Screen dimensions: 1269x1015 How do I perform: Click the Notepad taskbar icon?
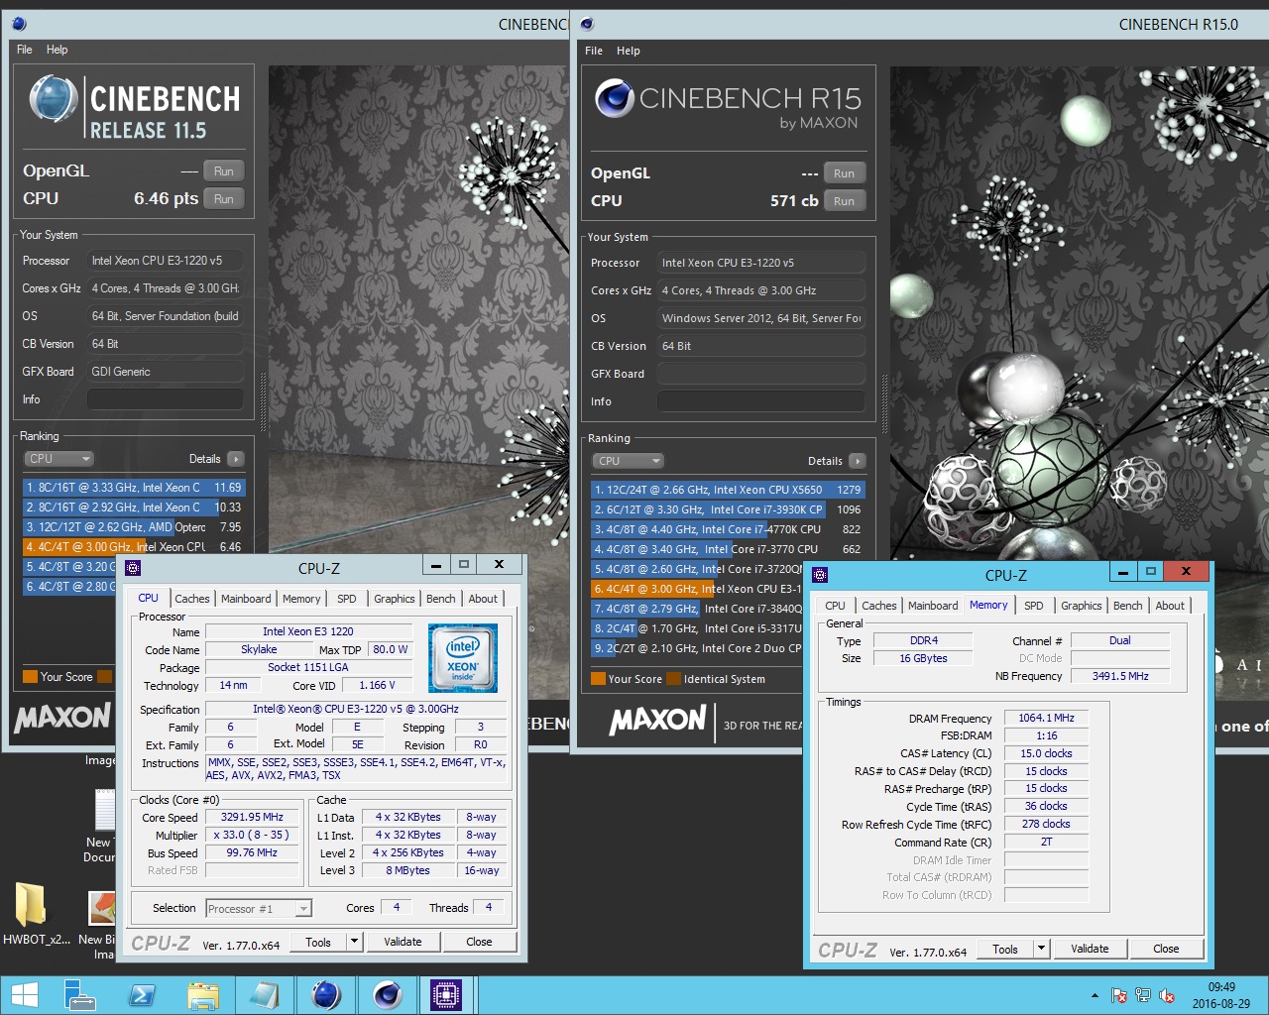coord(264,995)
